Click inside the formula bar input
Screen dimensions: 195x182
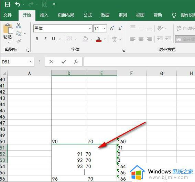(139, 62)
